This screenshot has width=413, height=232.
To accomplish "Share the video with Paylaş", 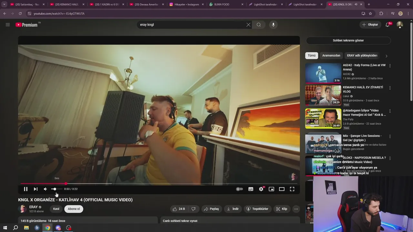I will [211, 209].
